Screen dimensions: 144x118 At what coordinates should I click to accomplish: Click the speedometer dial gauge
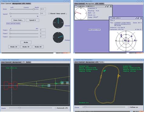point(58,23)
